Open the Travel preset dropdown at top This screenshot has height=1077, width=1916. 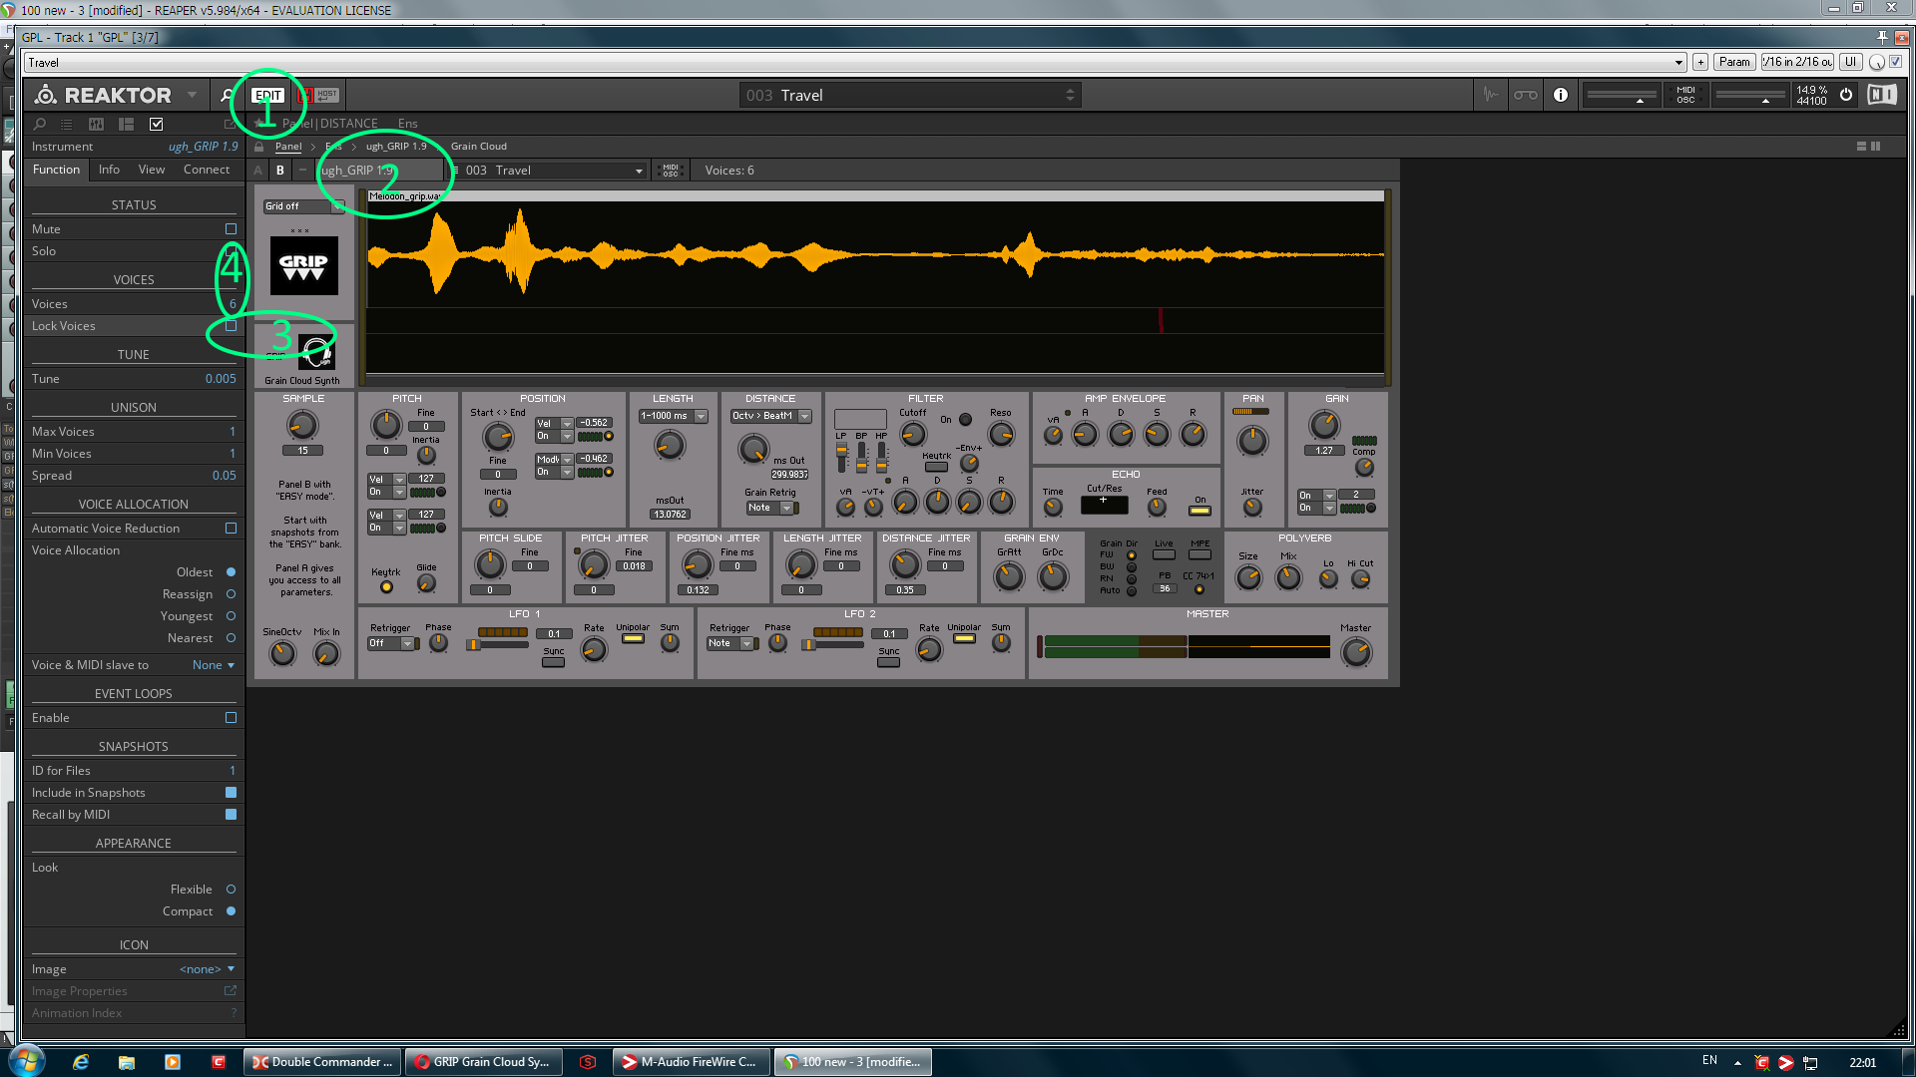click(x=1678, y=63)
